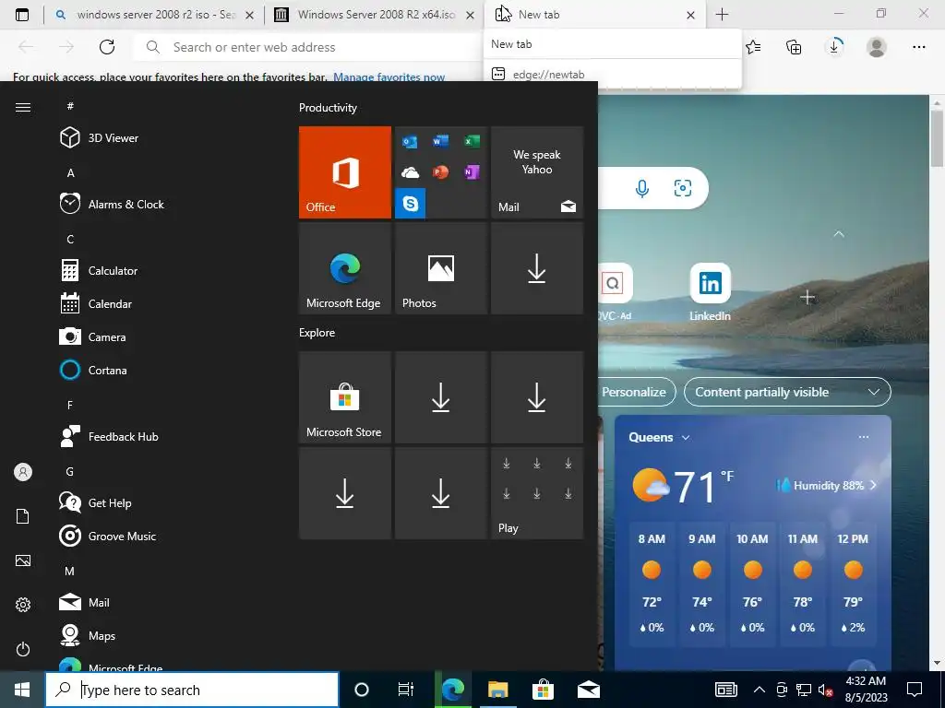Collapse the quick links section chevron
This screenshot has height=708, width=945.
click(x=839, y=233)
